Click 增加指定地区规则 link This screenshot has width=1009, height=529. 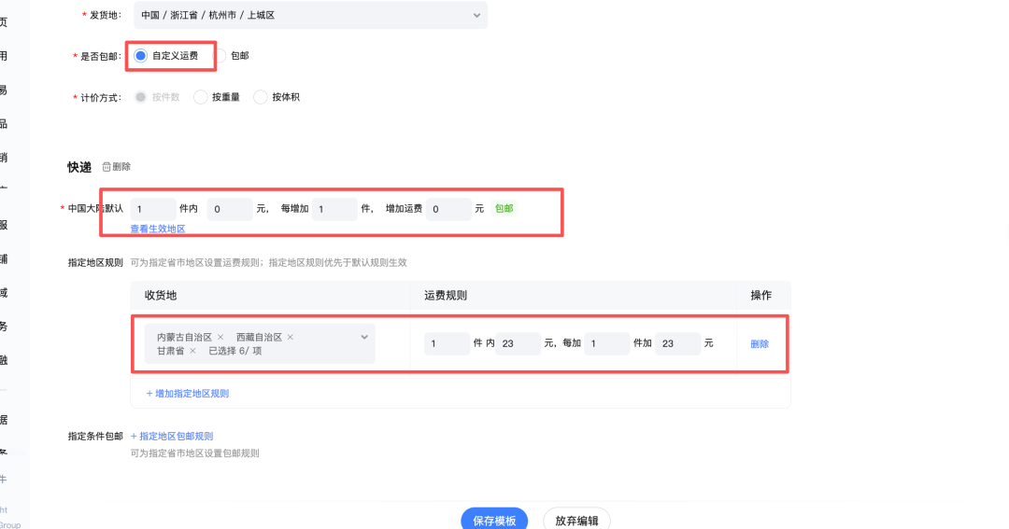187,394
